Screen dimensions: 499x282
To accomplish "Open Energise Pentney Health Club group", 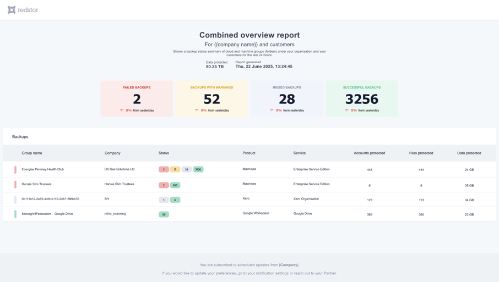I will (x=42, y=169).
